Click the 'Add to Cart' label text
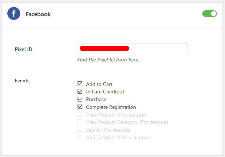This screenshot has height=157, width=225. (99, 84)
